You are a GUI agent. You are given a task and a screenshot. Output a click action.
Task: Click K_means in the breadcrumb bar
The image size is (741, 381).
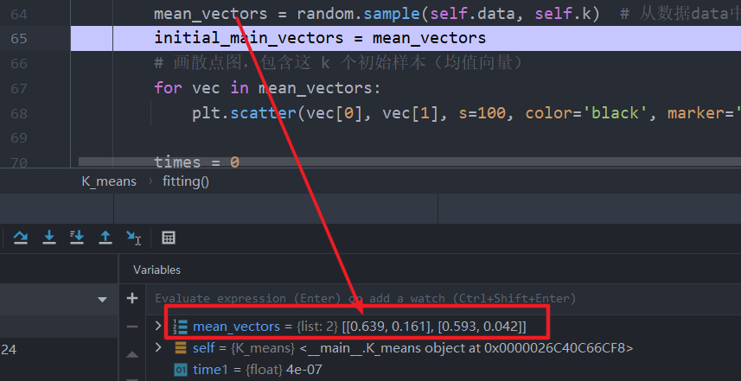[x=109, y=181]
